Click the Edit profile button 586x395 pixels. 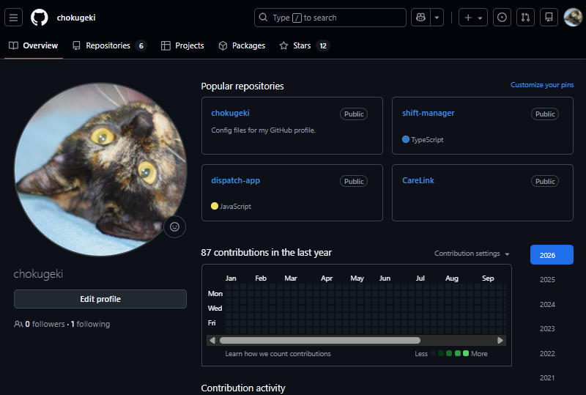pos(100,299)
